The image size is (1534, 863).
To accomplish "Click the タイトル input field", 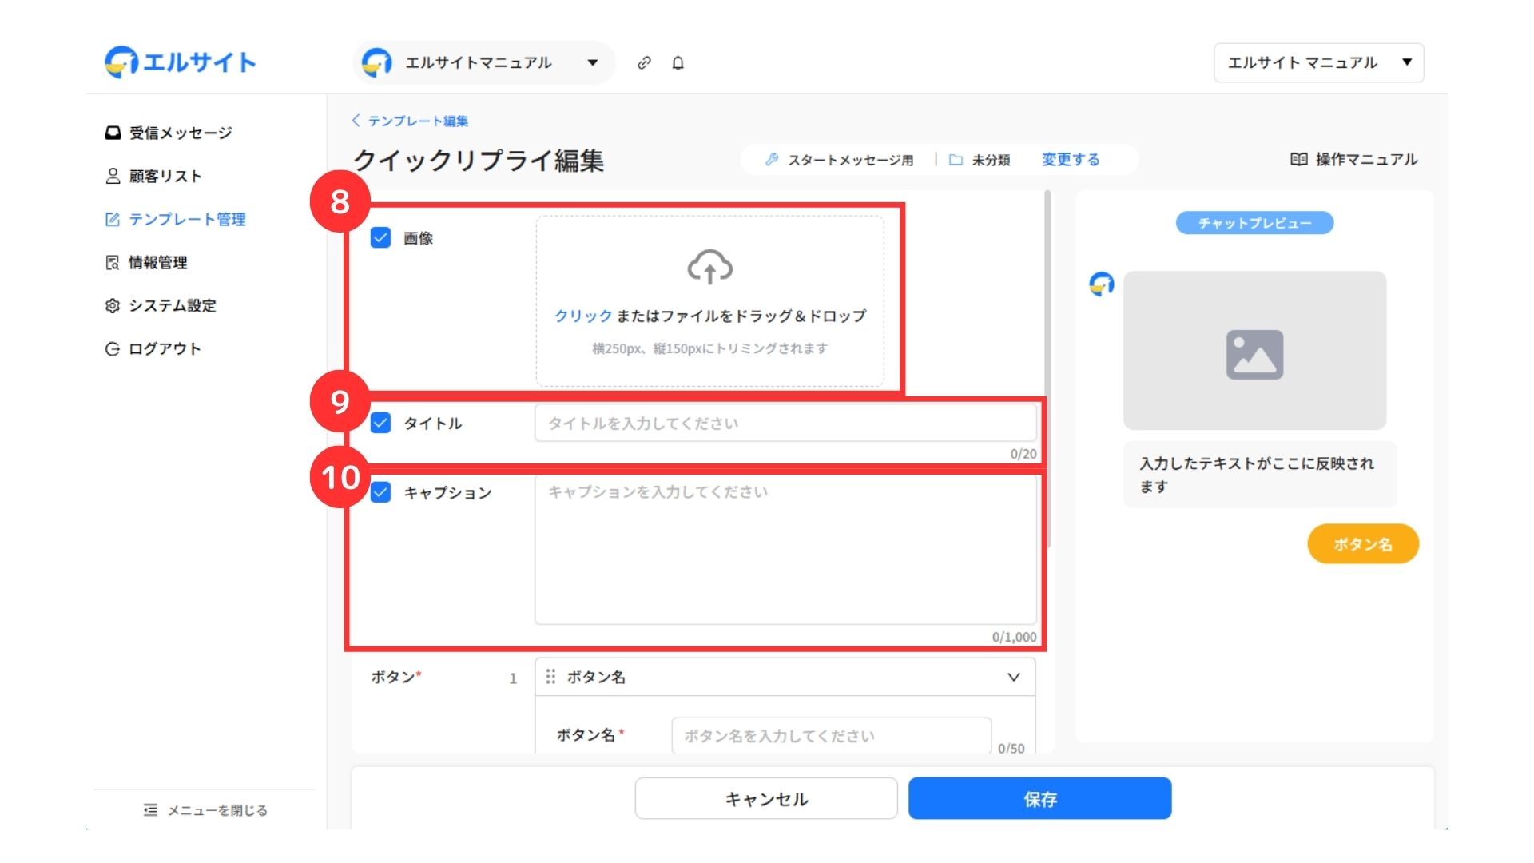I will (x=785, y=423).
